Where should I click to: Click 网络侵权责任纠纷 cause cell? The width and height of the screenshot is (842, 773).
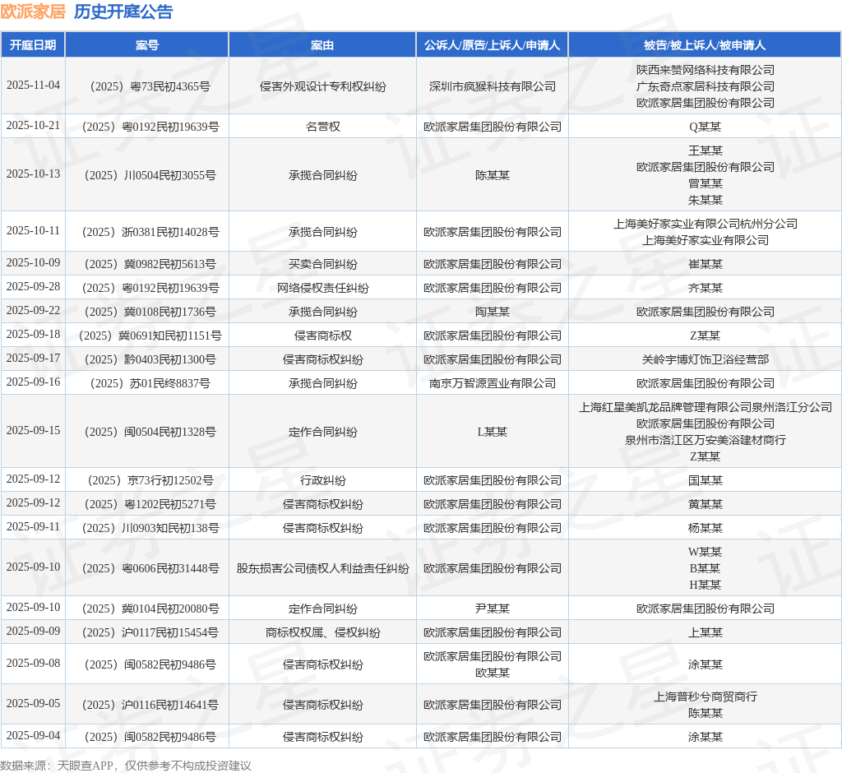pyautogui.click(x=322, y=288)
